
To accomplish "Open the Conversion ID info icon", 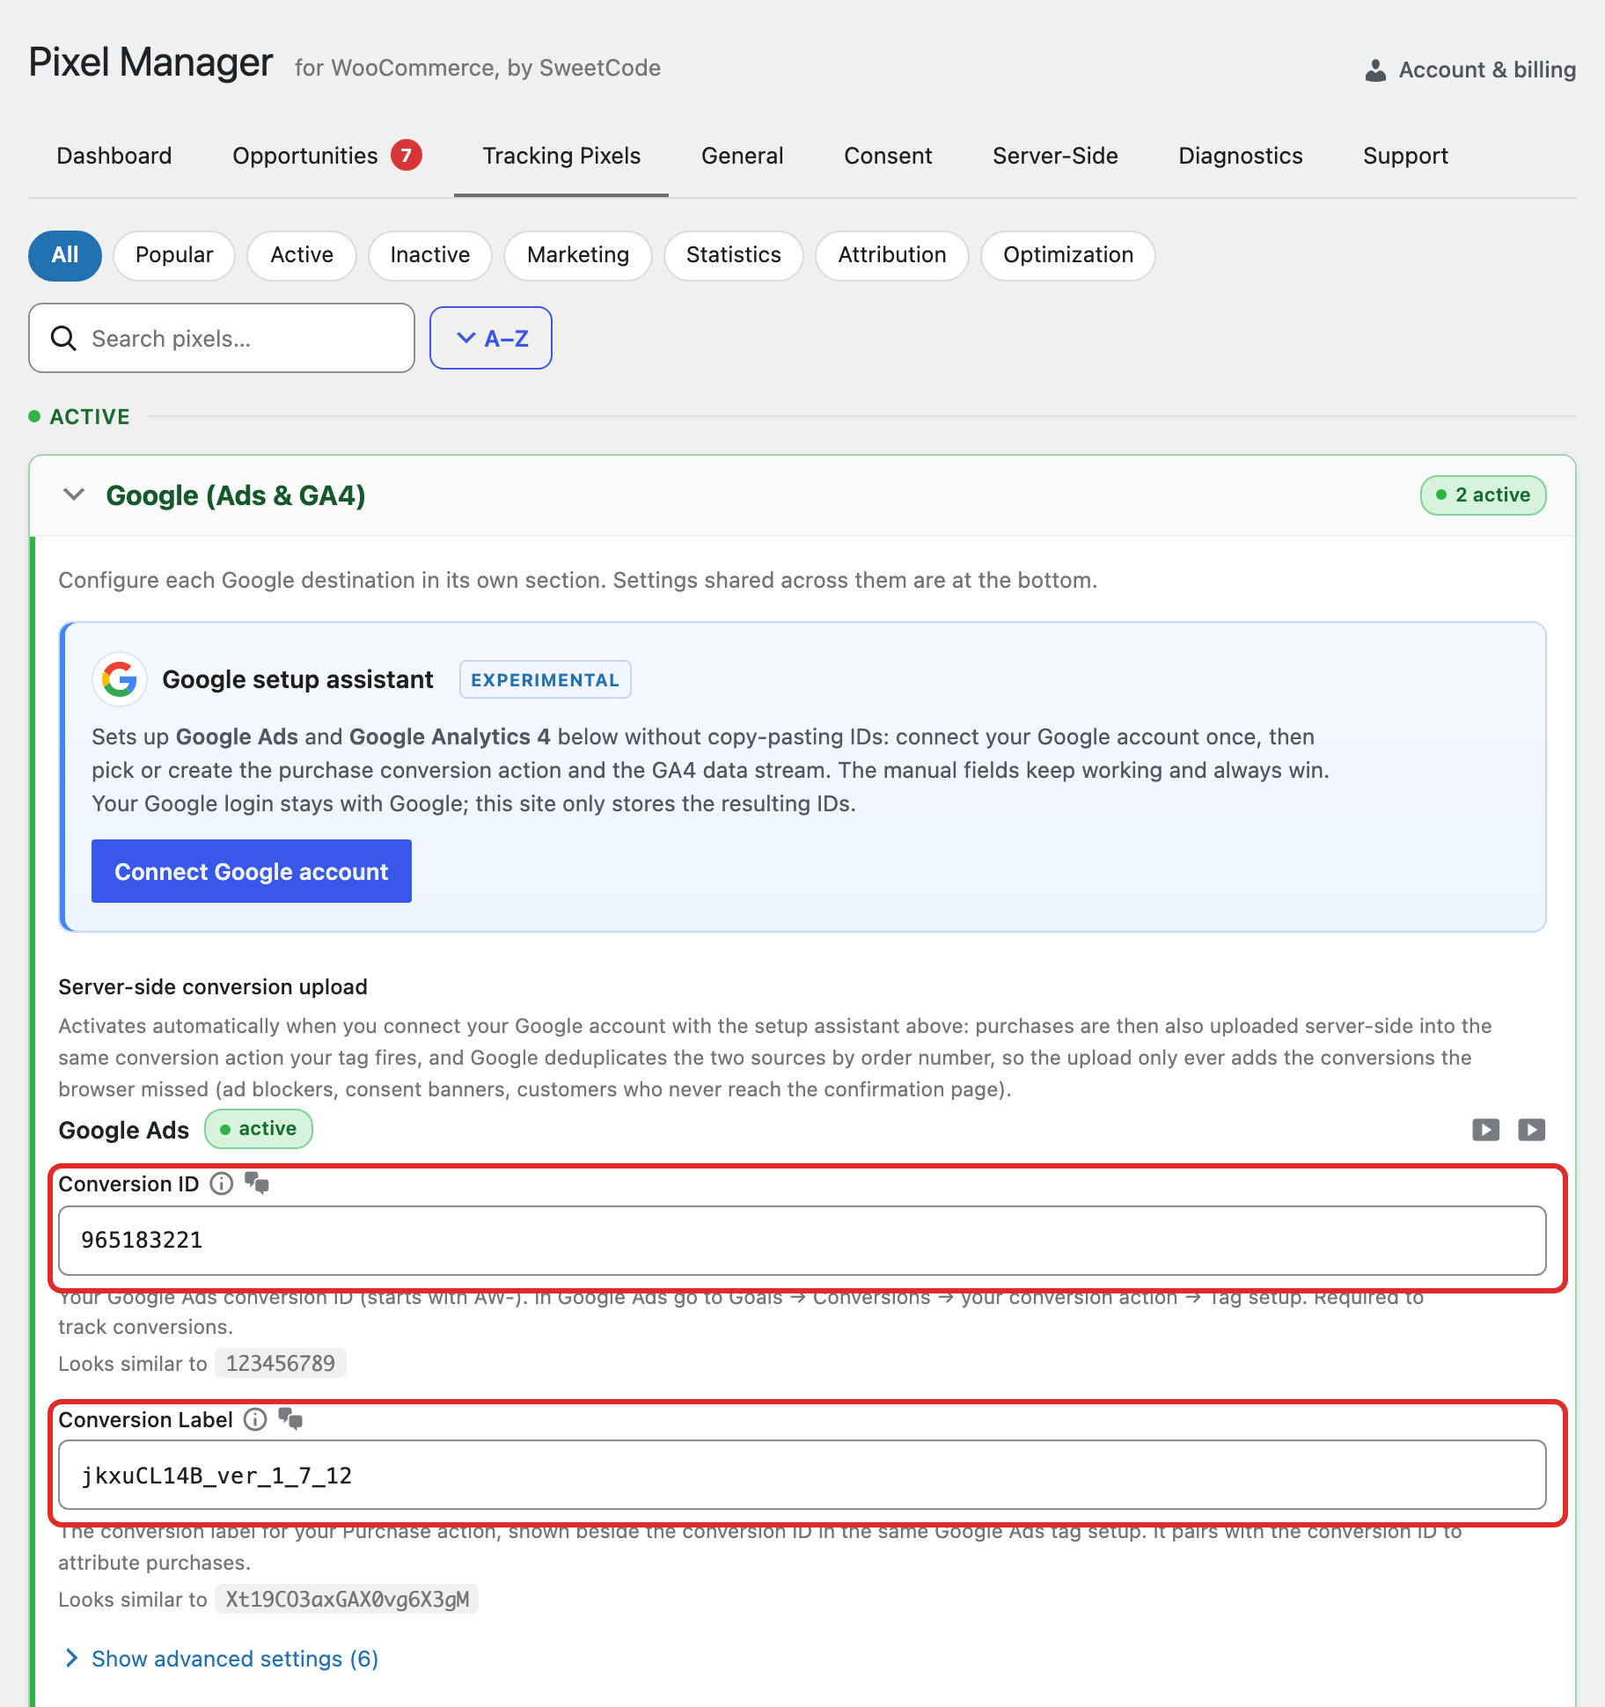I will coord(222,1183).
